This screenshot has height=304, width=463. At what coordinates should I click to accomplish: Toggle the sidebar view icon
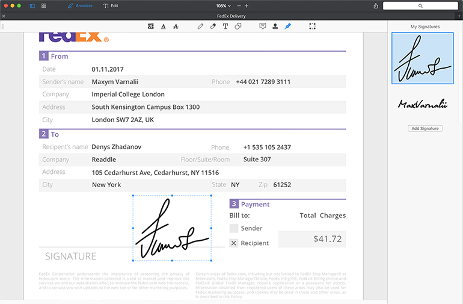point(32,6)
